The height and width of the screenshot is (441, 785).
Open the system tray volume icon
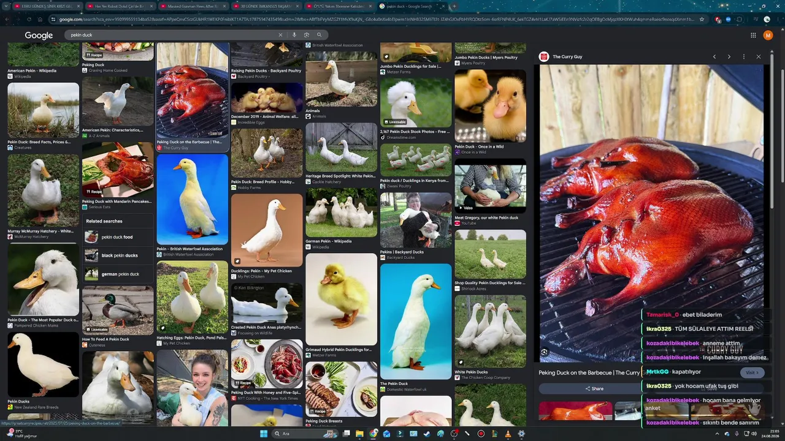click(754, 434)
